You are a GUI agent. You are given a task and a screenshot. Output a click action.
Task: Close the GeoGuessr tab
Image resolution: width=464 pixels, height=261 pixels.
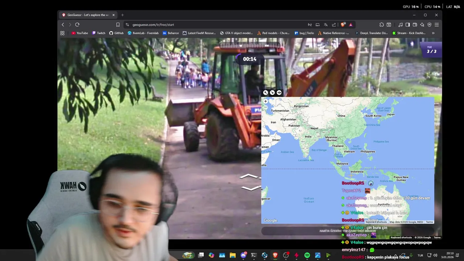click(x=113, y=15)
